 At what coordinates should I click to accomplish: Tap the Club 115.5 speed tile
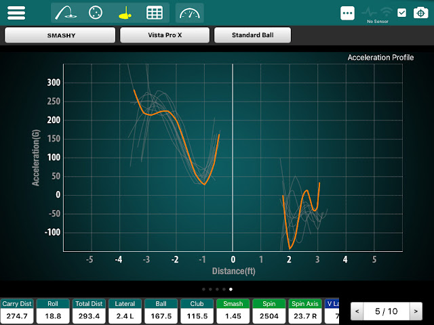[197, 311]
